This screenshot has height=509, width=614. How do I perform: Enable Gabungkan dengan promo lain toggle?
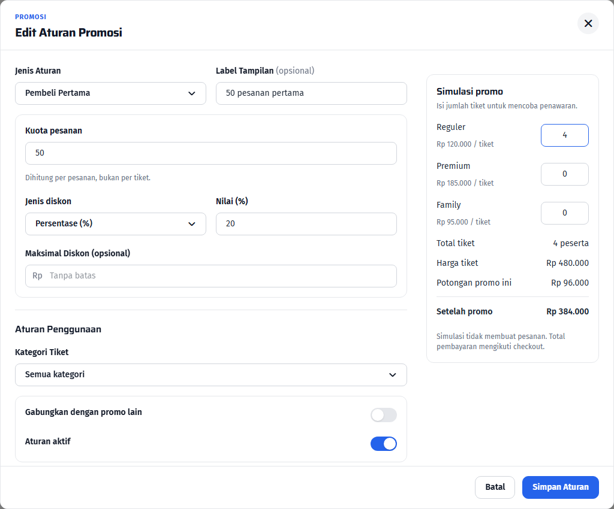[x=383, y=415]
